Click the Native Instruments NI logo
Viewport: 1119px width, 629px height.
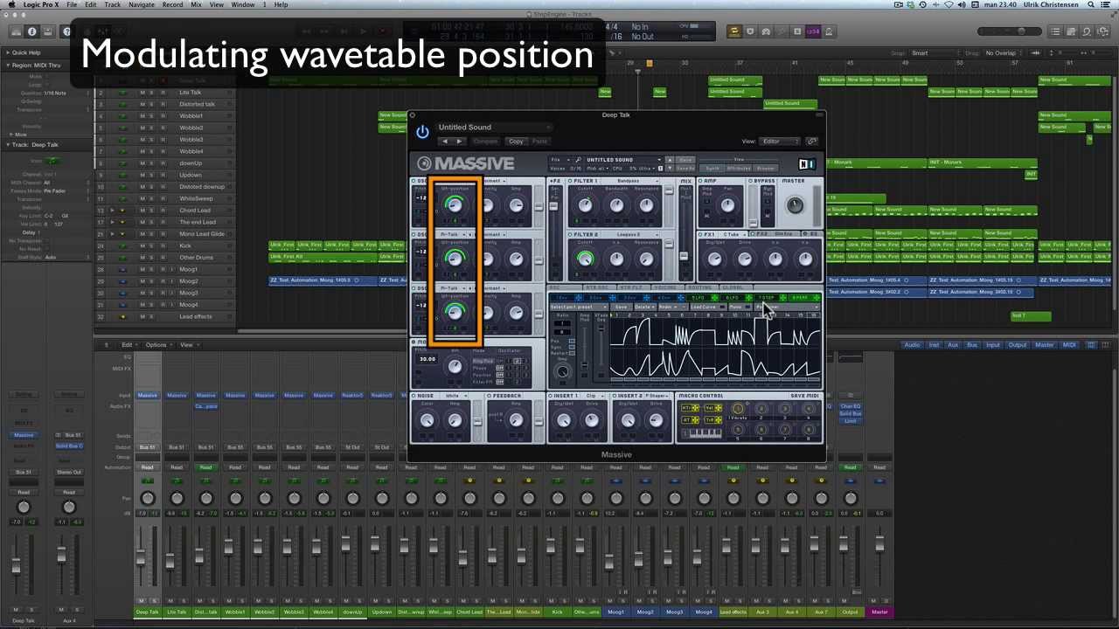coord(806,163)
